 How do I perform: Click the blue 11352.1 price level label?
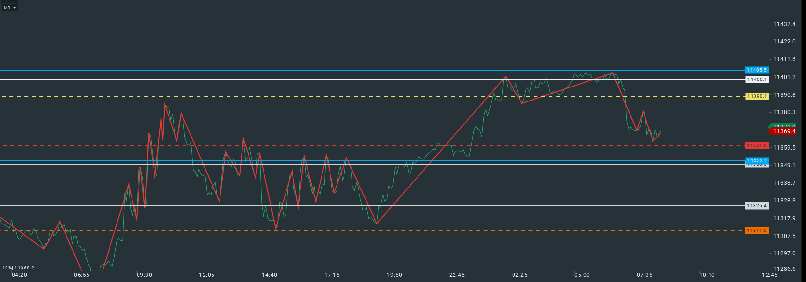(756, 160)
